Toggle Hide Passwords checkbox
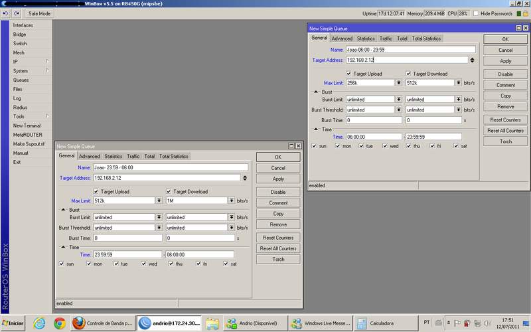The width and height of the screenshot is (531, 332). tap(475, 13)
